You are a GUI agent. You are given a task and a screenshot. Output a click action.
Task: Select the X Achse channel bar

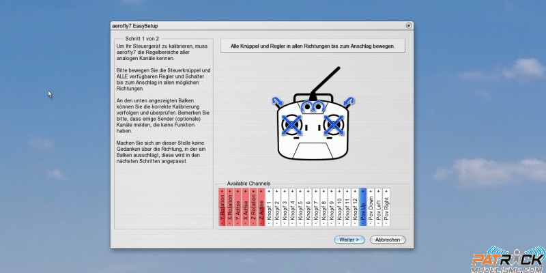246,207
